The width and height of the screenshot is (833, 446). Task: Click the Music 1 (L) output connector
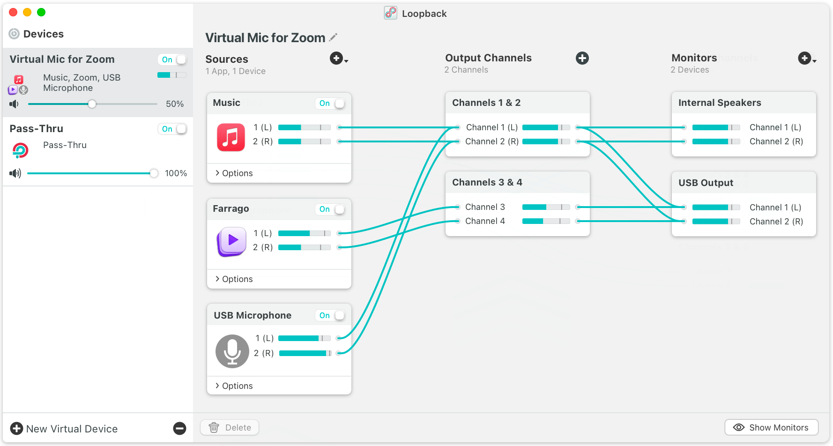pos(339,127)
